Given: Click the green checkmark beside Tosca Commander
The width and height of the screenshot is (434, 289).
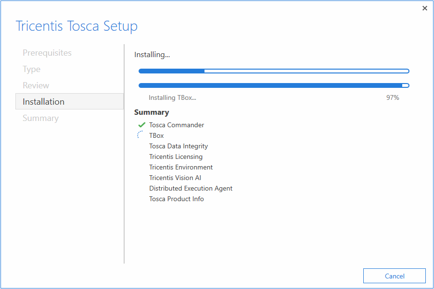Looking at the screenshot, I should pyautogui.click(x=141, y=125).
